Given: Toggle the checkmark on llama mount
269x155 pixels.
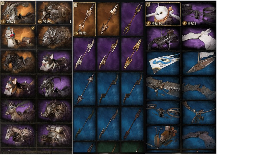Looking at the screenshot, I should coord(33,28).
